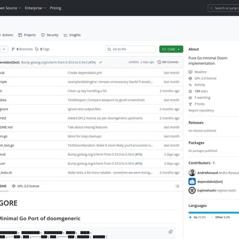
Task: Open the a069bfa commit hash
Action: (133, 62)
